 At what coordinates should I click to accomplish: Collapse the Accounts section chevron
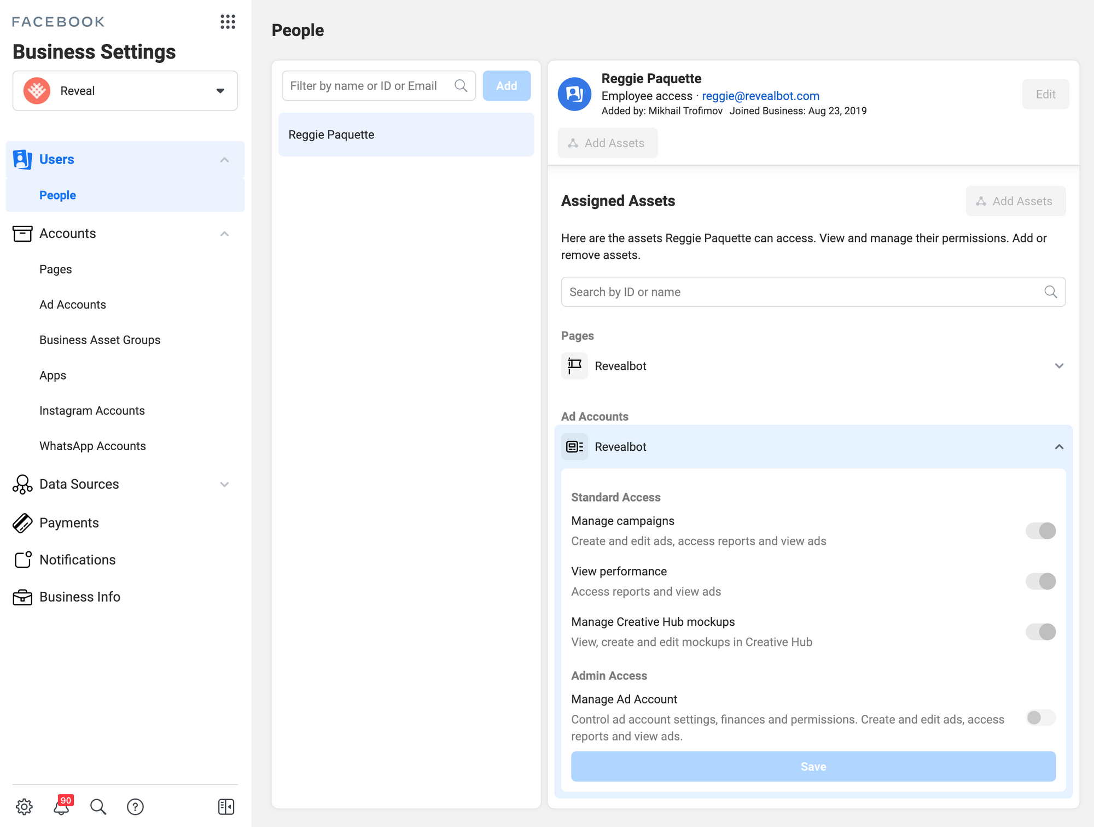(x=224, y=234)
